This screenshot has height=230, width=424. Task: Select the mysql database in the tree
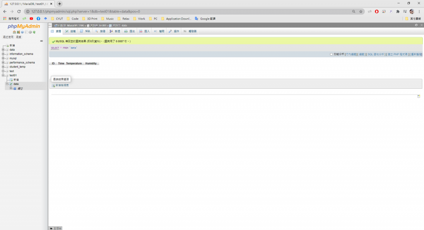[x=13, y=58]
